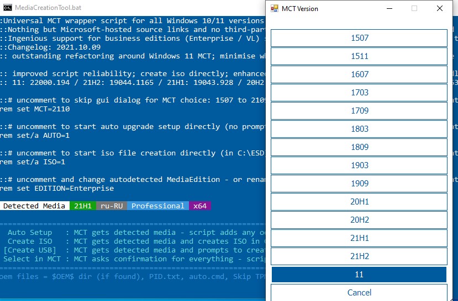Viewport: 458px width, 301px height.
Task: Close the MCT Version dialog window
Action: click(440, 8)
